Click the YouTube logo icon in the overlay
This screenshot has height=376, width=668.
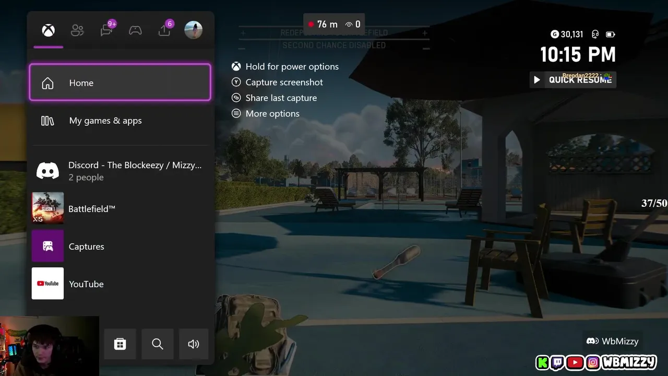[575, 362]
